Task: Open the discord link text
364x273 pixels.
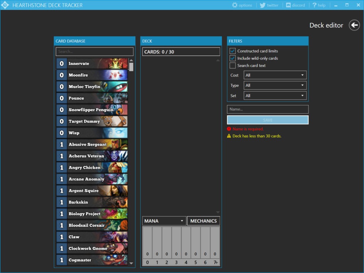Action: pyautogui.click(x=298, y=5)
